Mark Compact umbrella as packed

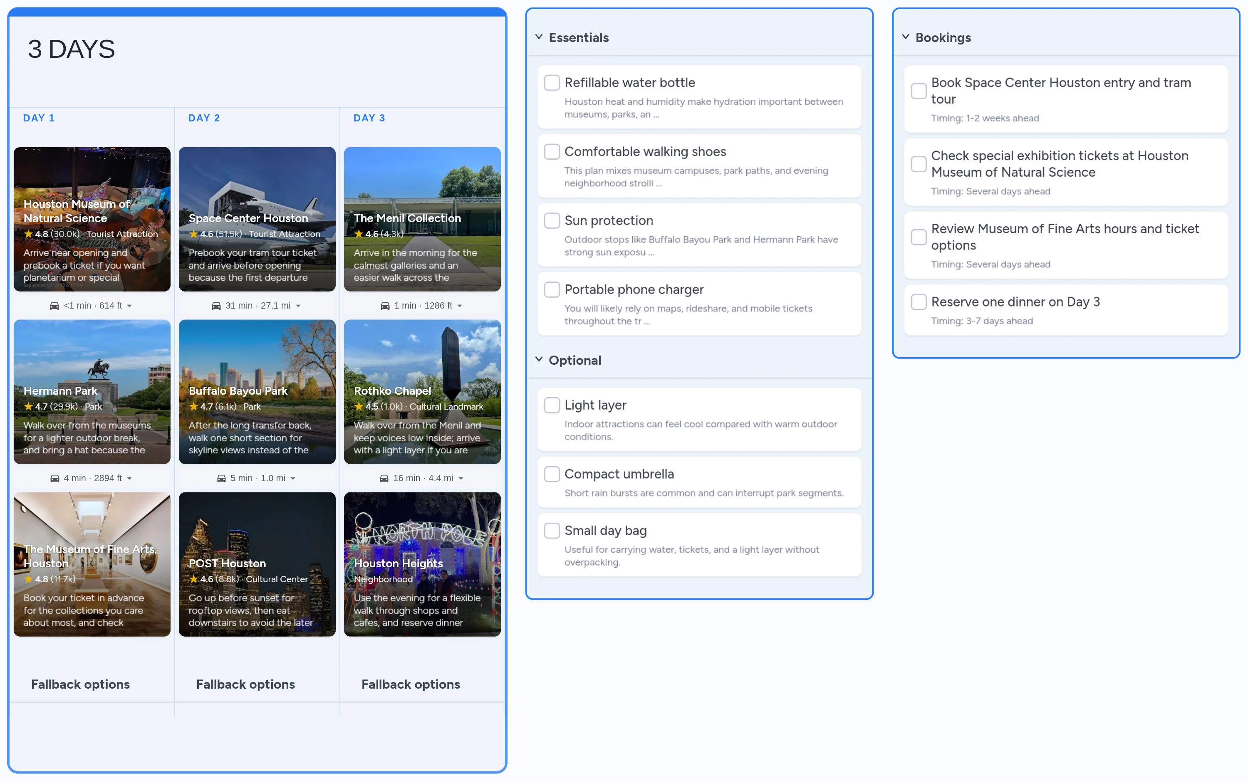[x=552, y=474]
